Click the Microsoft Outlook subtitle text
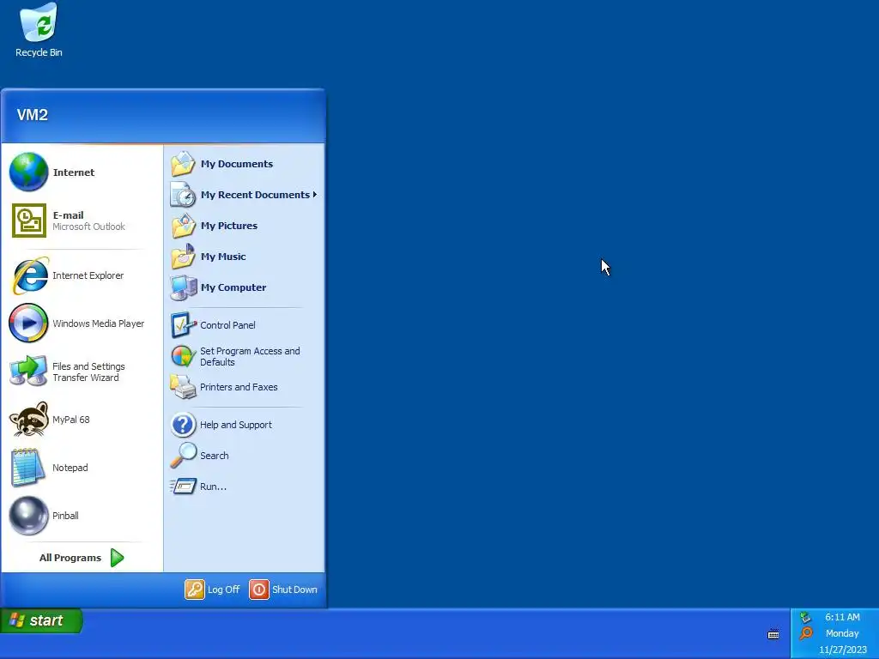Viewport: 879px width, 659px height. 88,227
